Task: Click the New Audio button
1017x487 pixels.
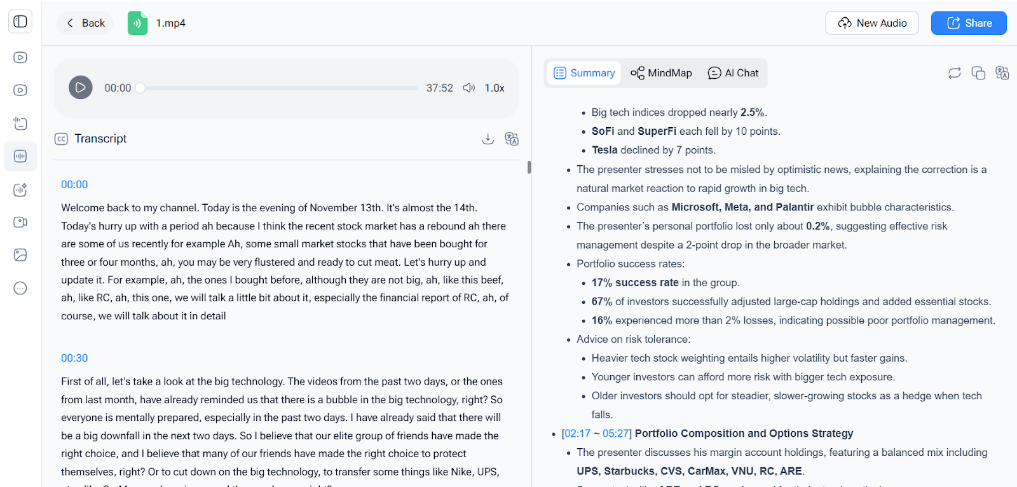Action: pyautogui.click(x=872, y=23)
